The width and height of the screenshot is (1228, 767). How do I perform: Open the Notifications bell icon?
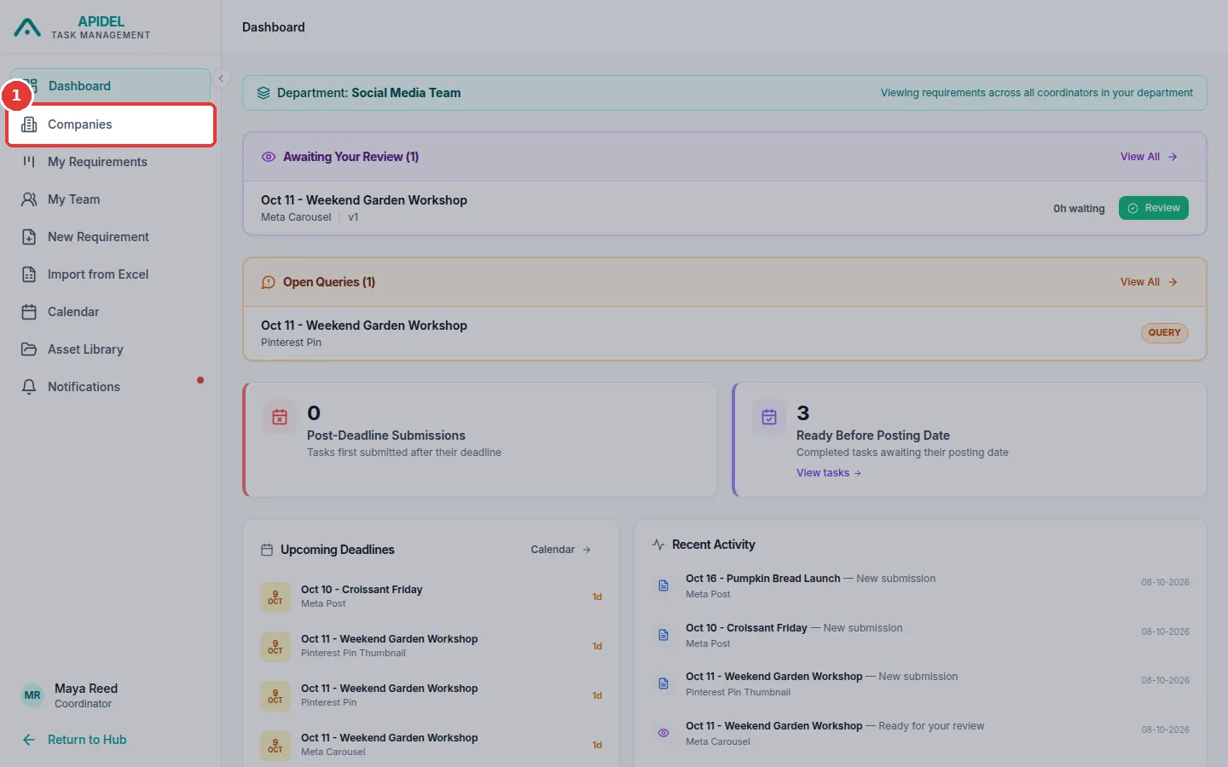point(29,387)
